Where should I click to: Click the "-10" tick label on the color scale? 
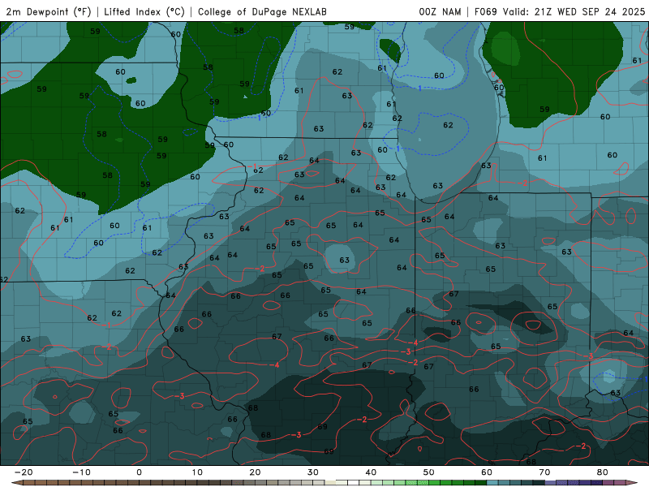tap(81, 472)
